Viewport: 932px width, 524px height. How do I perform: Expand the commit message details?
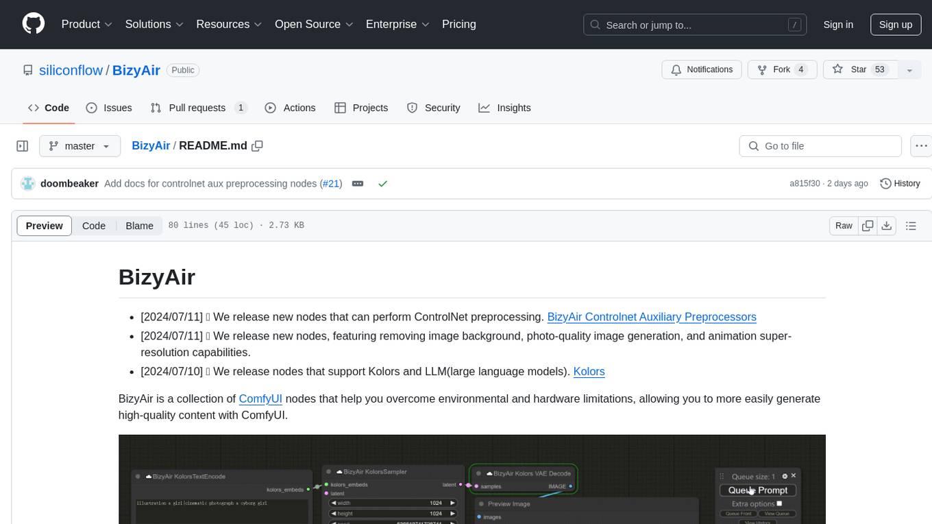(x=358, y=183)
